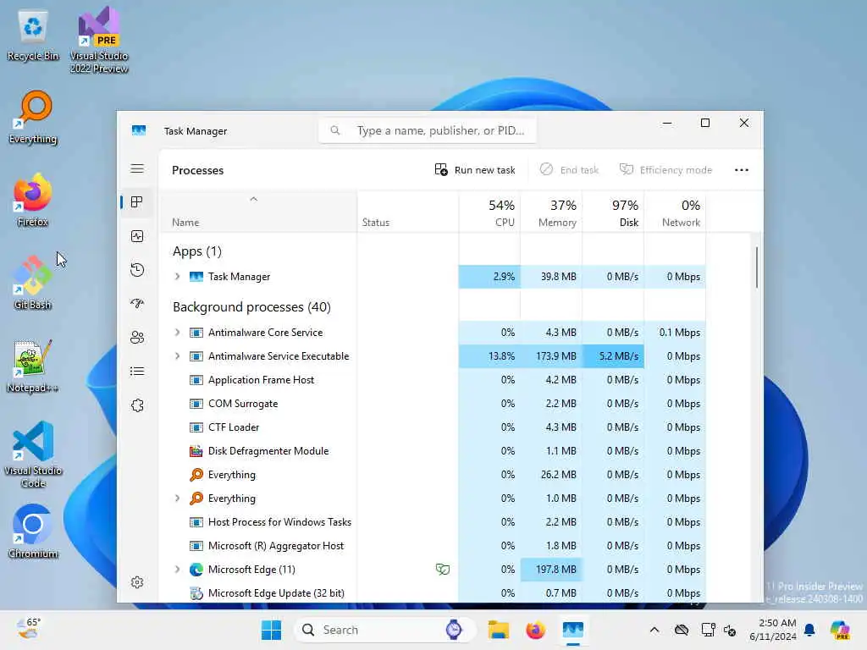Image resolution: width=867 pixels, height=650 pixels.
Task: Open clock showing 2:50 AM 6/11/2024
Action: point(773,630)
